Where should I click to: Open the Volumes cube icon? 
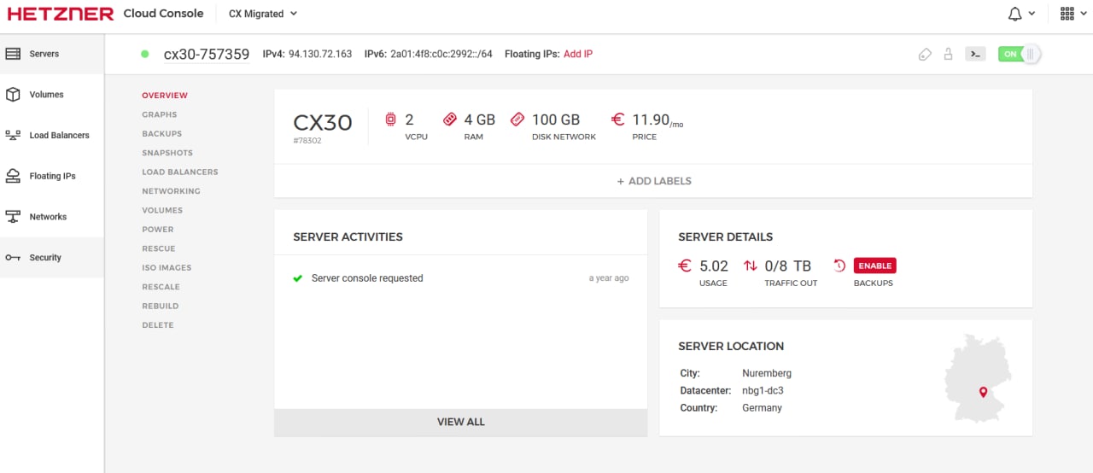[13, 95]
